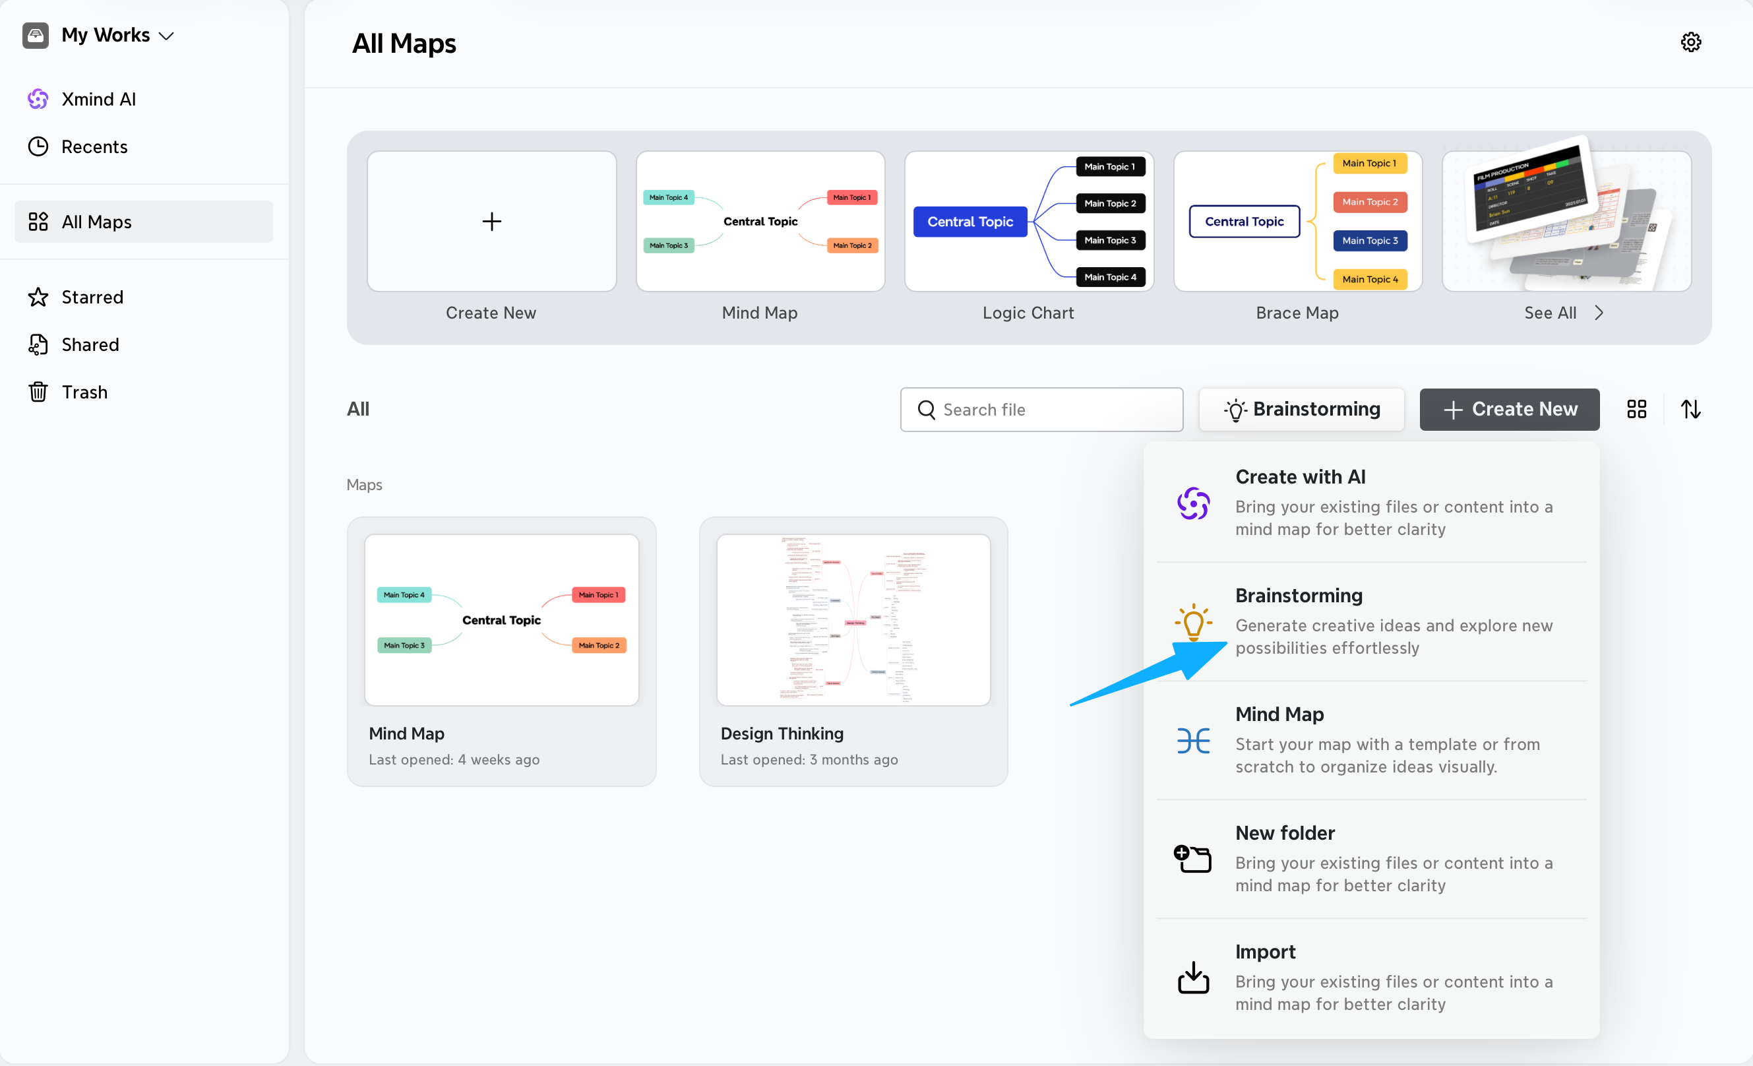
Task: Open the Starred section
Action: pyautogui.click(x=143, y=297)
